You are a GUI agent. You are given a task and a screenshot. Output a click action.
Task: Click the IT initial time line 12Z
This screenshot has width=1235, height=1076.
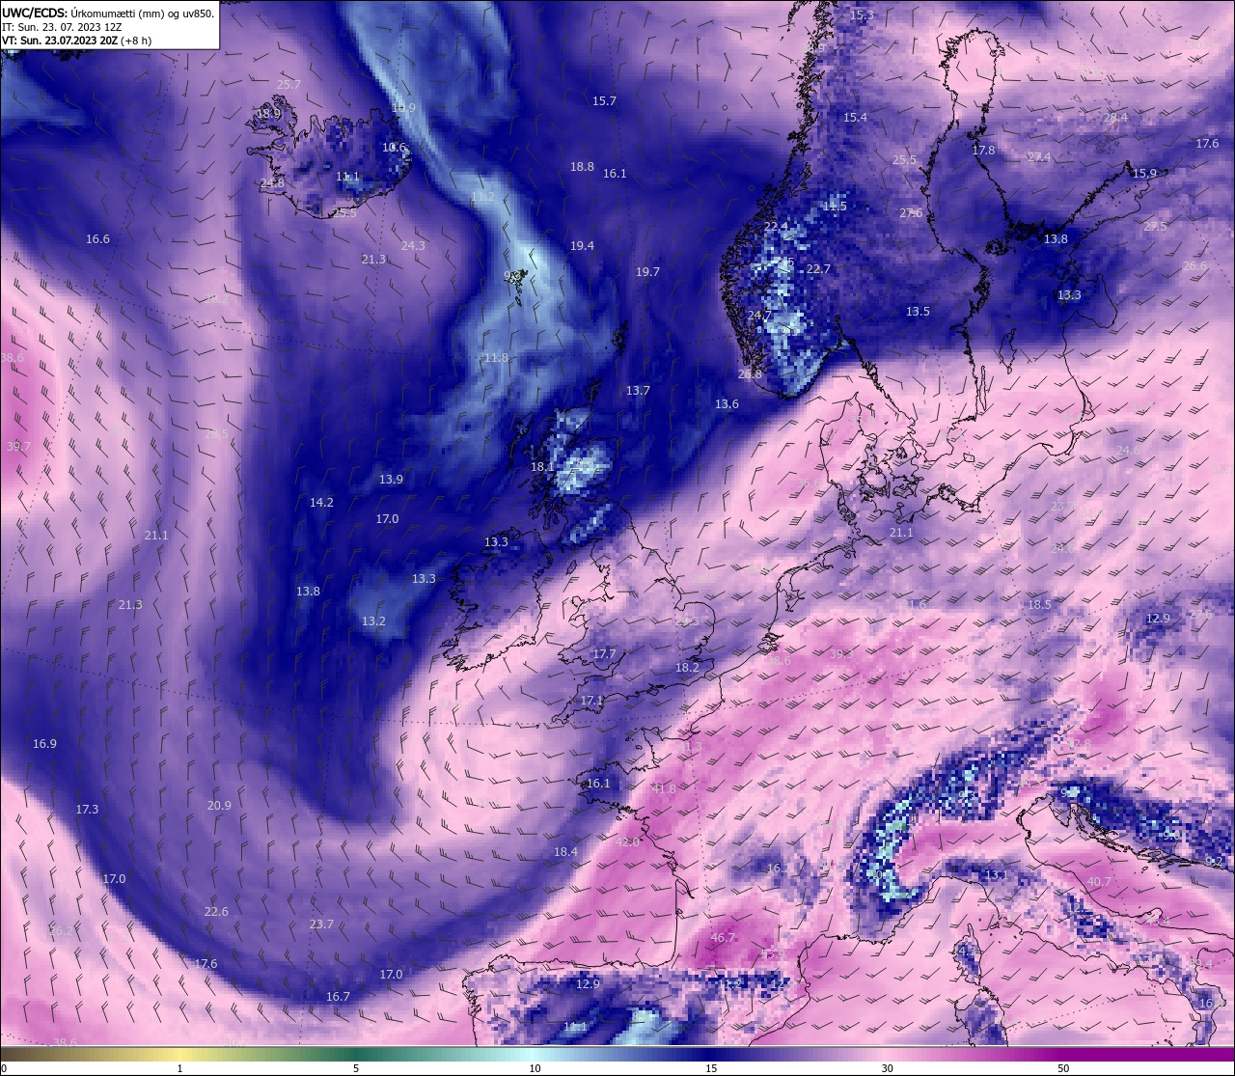point(62,27)
